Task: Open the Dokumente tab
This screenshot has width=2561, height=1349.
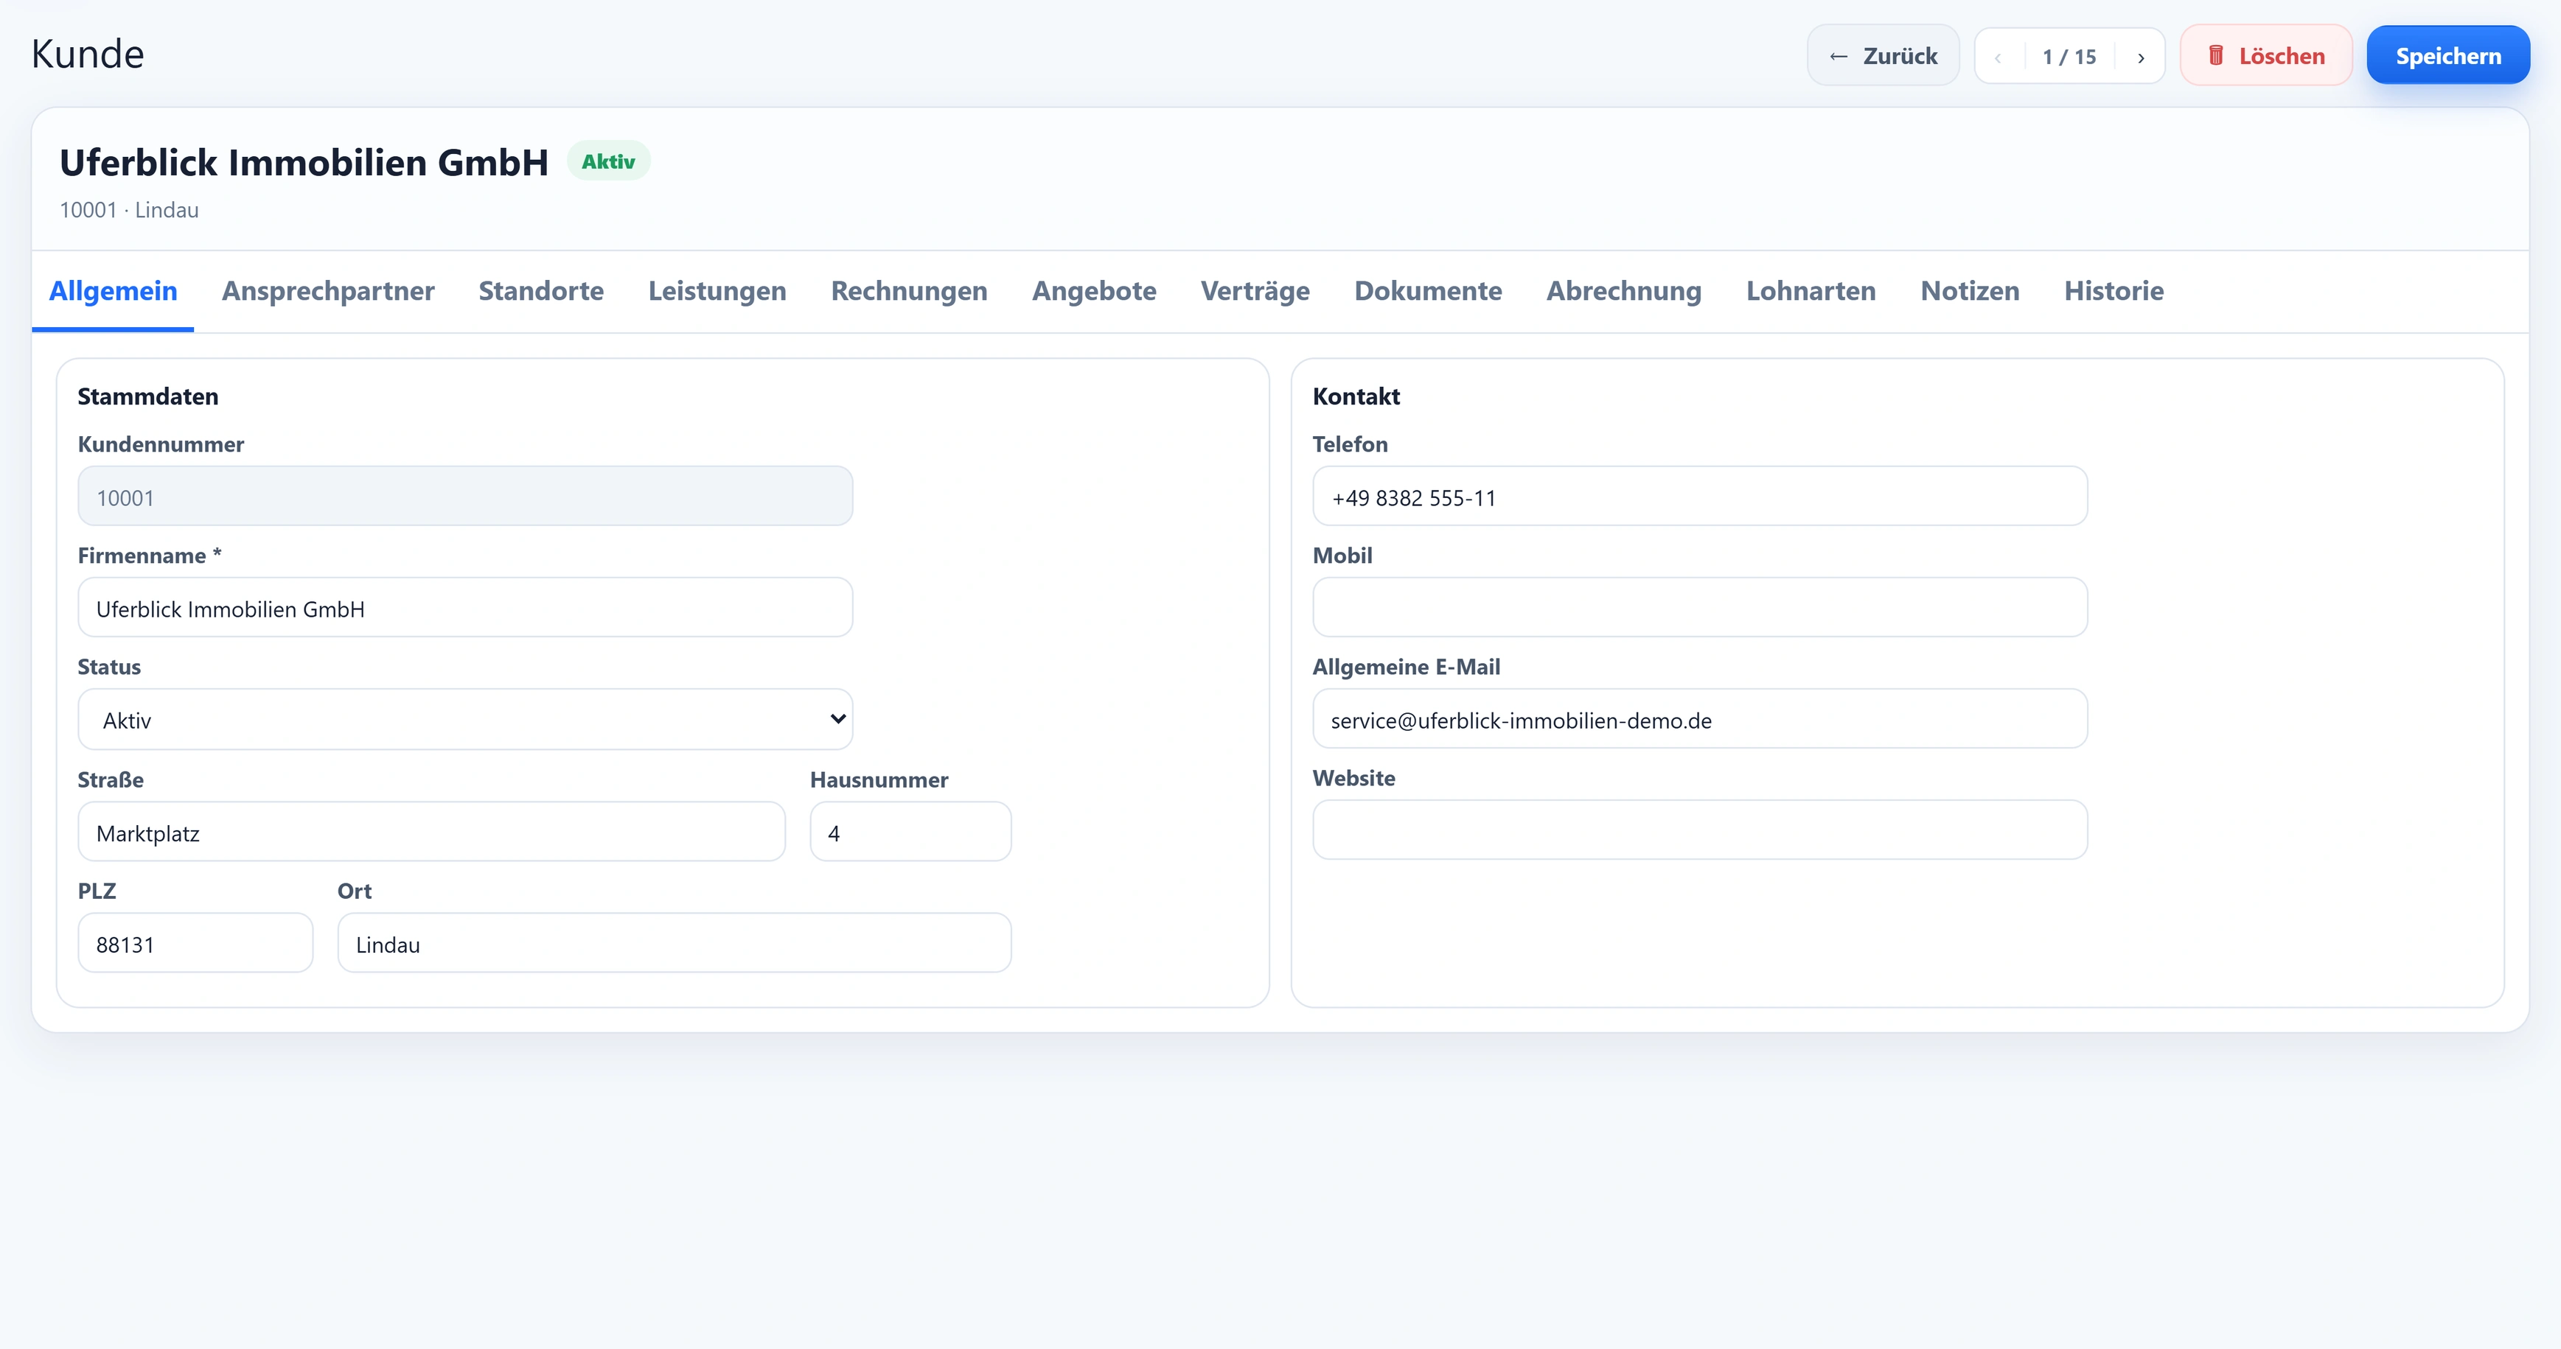Action: [x=1428, y=291]
